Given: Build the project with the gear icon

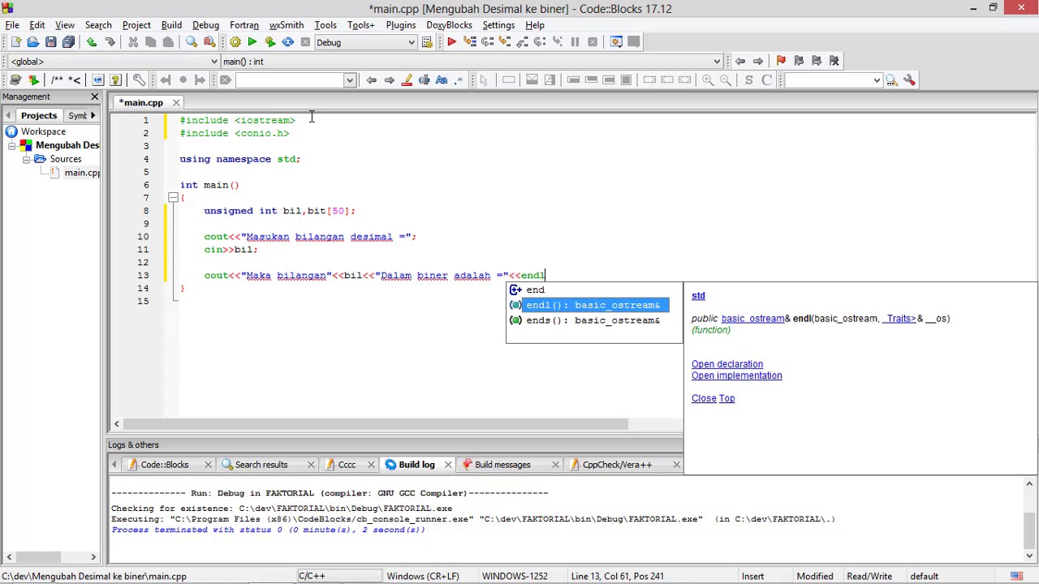Looking at the screenshot, I should pos(235,42).
